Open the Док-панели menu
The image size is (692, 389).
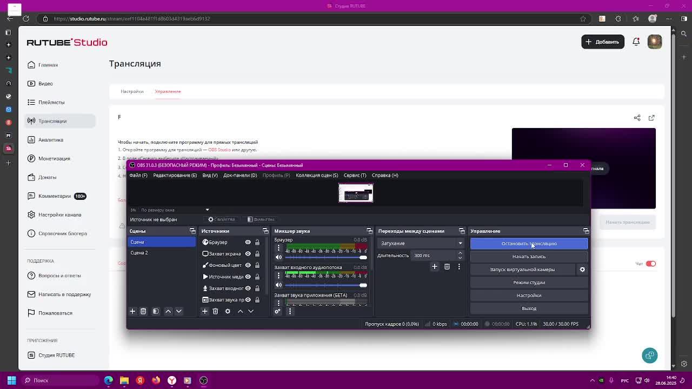(x=240, y=175)
